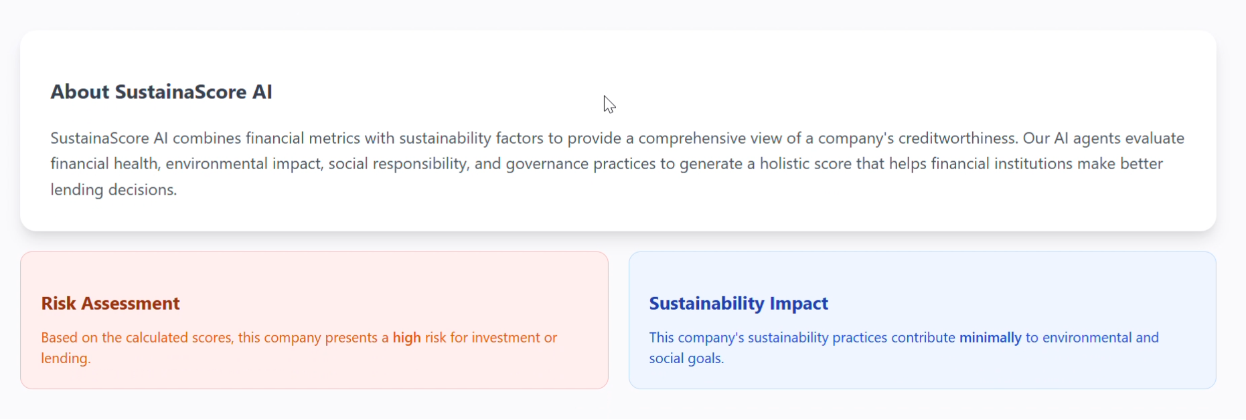This screenshot has width=1246, height=420.
Task: Click the "About SustainaScore AI" heading
Action: click(x=161, y=92)
